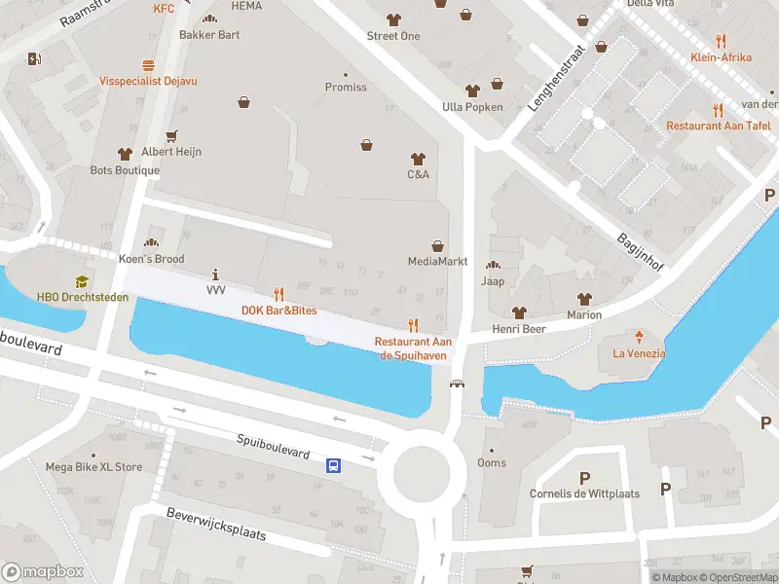779x584 pixels.
Task: Click the bus stop icon on Spuiboulevard
Action: (x=333, y=466)
